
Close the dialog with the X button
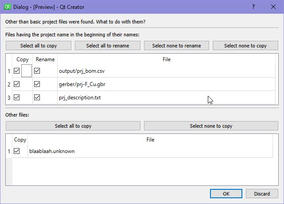click(x=273, y=7)
